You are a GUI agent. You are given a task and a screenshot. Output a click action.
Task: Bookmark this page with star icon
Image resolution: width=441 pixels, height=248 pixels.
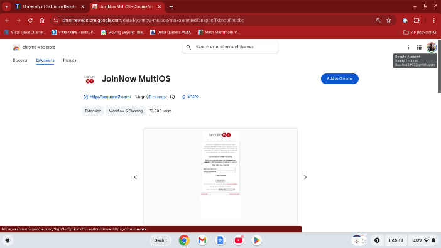tap(389, 20)
